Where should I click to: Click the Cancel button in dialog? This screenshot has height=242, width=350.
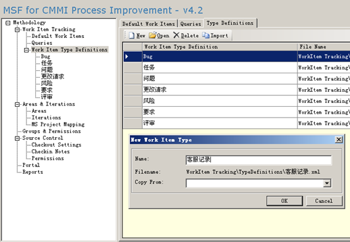click(324, 201)
